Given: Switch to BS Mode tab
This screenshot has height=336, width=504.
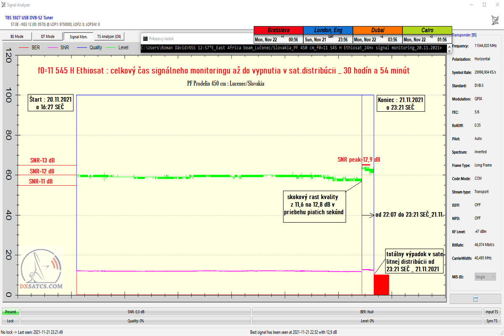Looking at the screenshot, I should [x=17, y=37].
